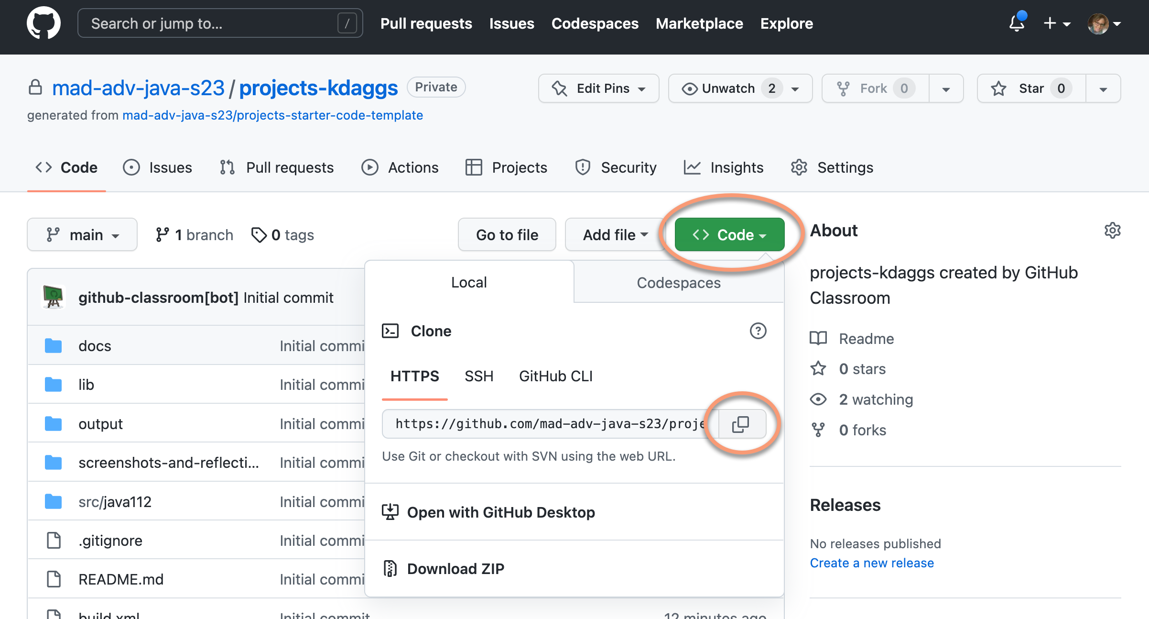Select the repository Code tab
Image resolution: width=1149 pixels, height=619 pixels.
(x=66, y=167)
